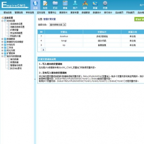Go to 后台首页 in the secondary menu bar
144x144 pixels.
[x=119, y=13]
